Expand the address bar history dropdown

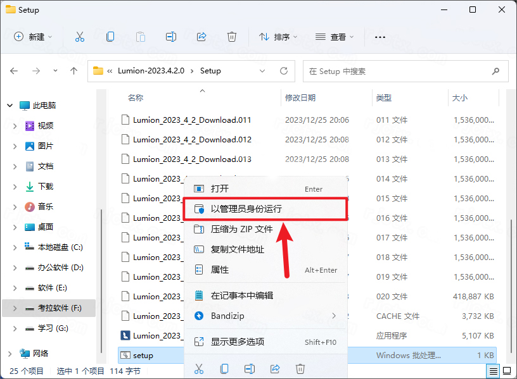(262, 71)
